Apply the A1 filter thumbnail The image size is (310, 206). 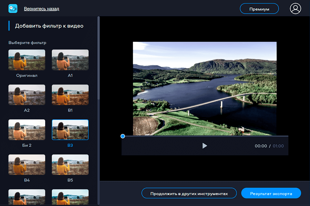(70, 60)
